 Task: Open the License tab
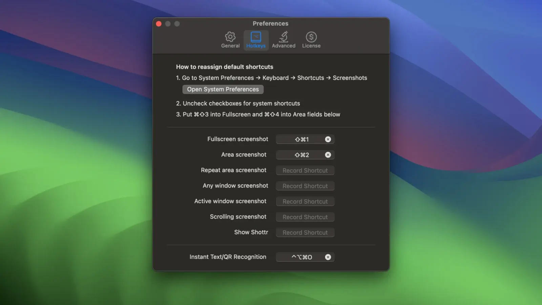point(311,40)
